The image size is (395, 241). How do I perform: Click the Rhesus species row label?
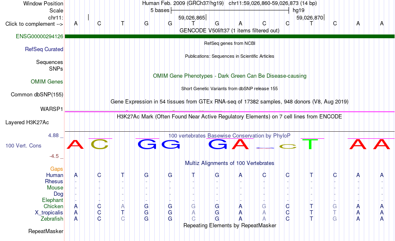point(54,181)
